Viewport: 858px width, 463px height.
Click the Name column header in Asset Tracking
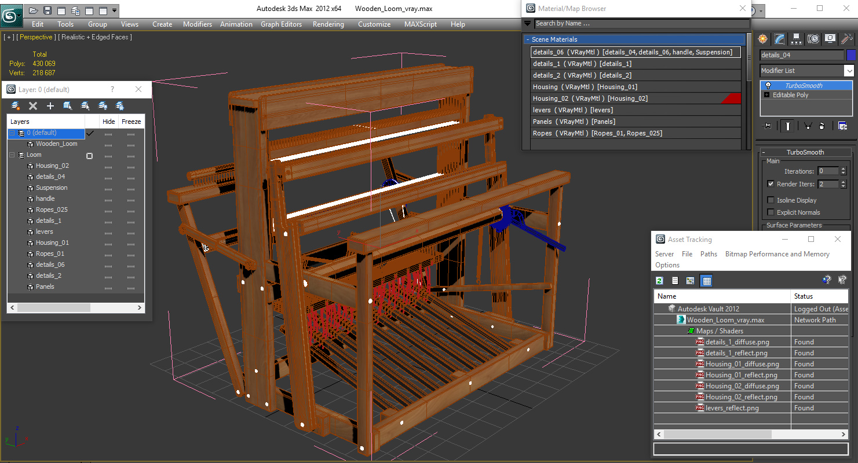(722, 296)
